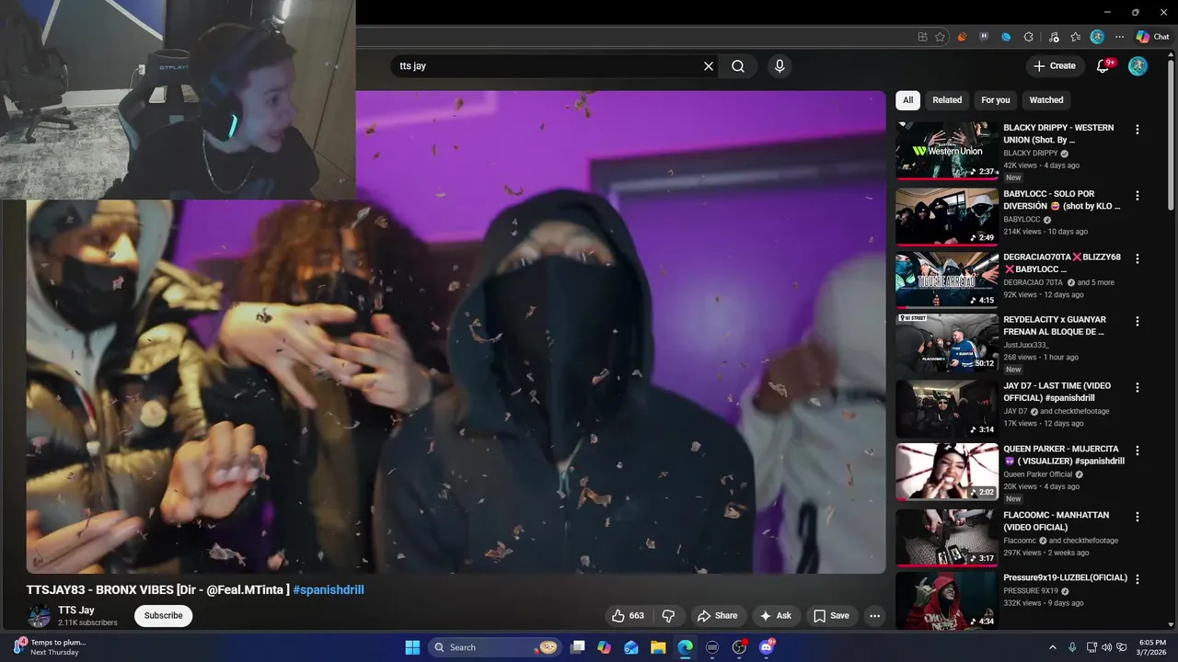The height and width of the screenshot is (662, 1178).
Task: Open the browser Favorites list icon
Action: pos(1075,37)
